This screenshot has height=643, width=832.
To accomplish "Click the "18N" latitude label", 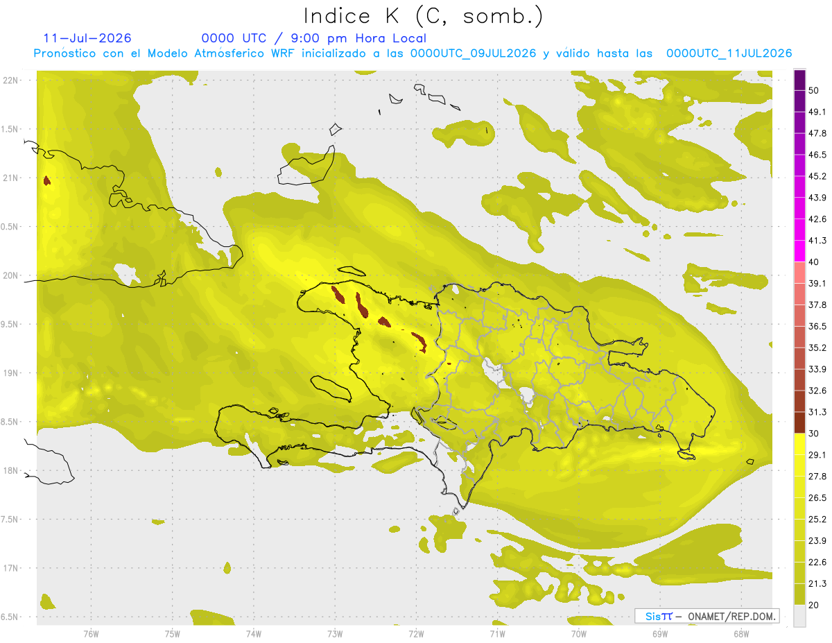I will [11, 470].
